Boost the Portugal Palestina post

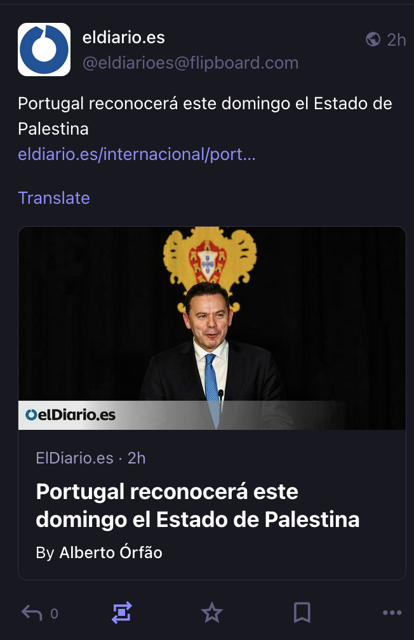(121, 613)
